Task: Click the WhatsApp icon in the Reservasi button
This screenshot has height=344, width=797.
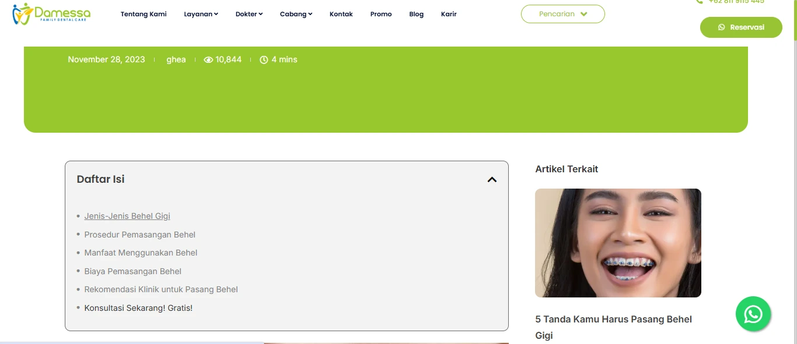Action: [722, 27]
